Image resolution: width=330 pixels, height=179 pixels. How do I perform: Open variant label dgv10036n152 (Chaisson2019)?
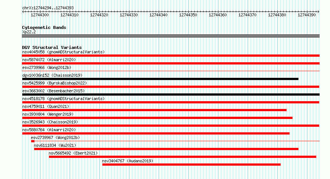52,75
